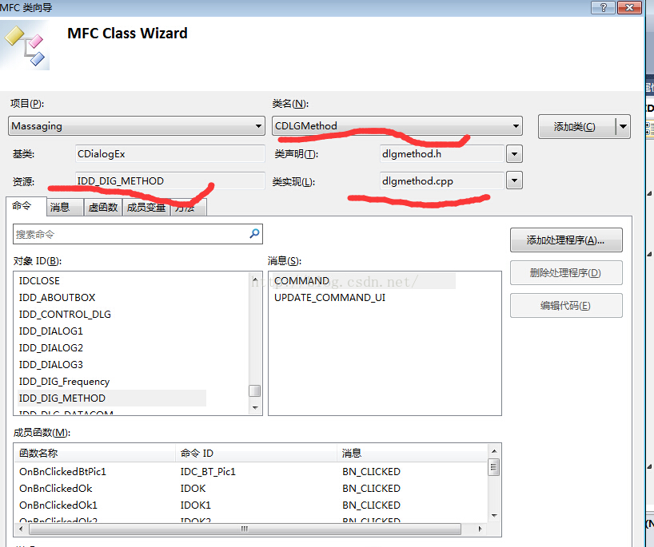654x547 pixels.
Task: Click the 添加类(C) button
Action: [x=576, y=126]
